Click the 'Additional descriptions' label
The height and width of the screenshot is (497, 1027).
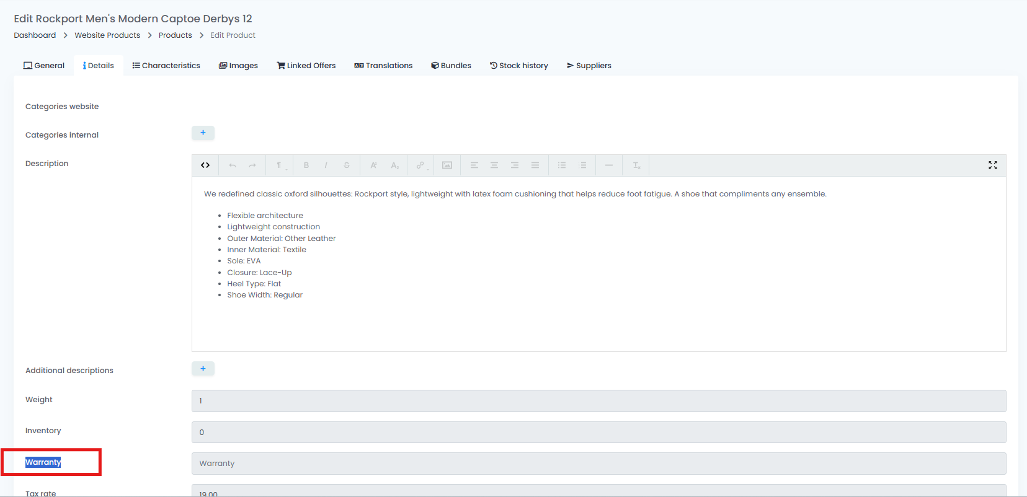tap(69, 371)
